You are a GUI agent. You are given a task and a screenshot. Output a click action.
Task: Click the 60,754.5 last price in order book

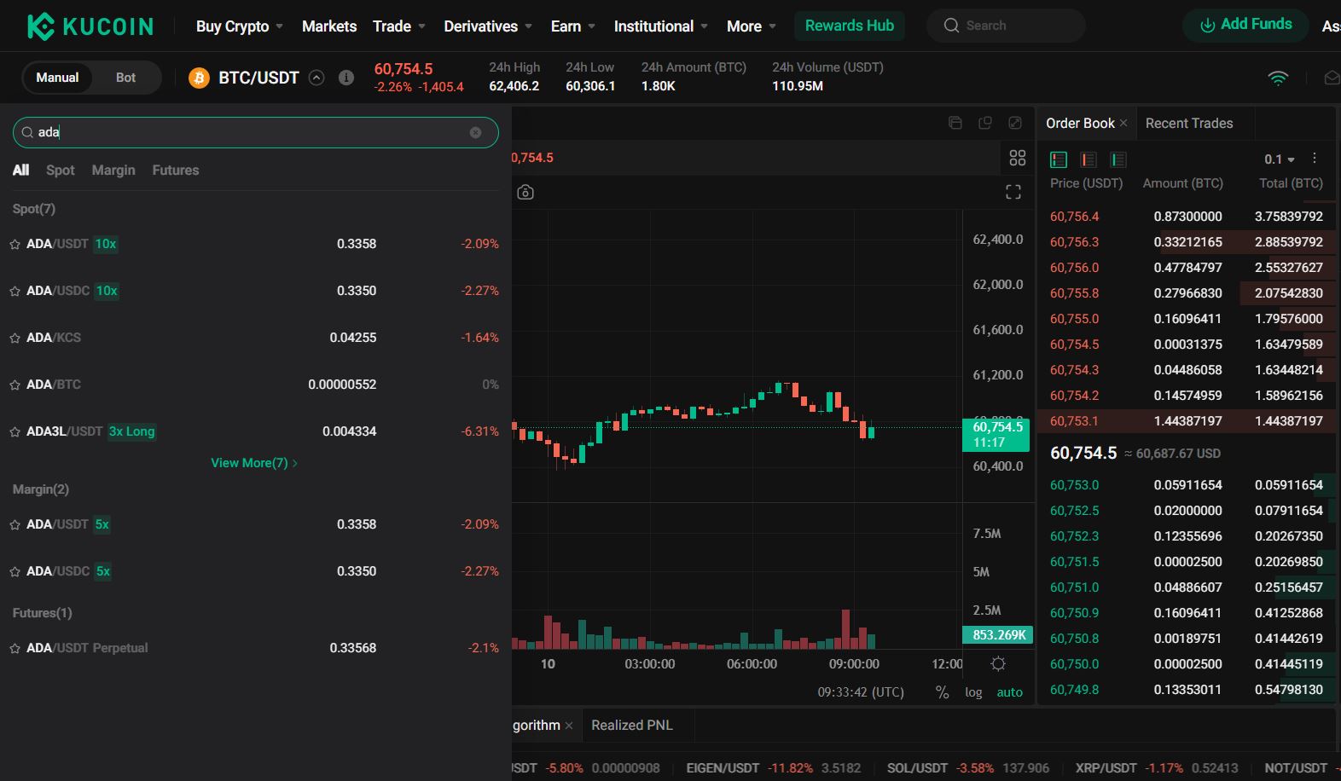[1083, 453]
